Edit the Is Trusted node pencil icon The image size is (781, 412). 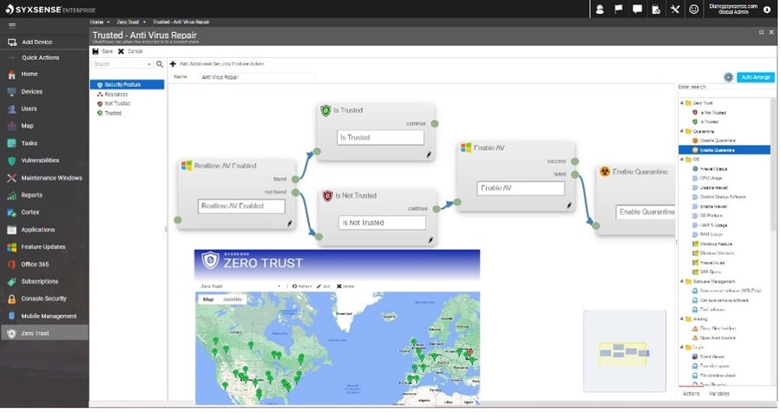[x=429, y=154]
